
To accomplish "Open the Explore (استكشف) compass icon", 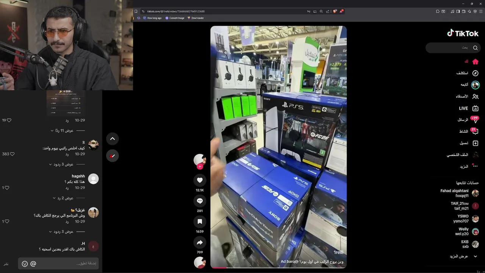I will click(475, 73).
